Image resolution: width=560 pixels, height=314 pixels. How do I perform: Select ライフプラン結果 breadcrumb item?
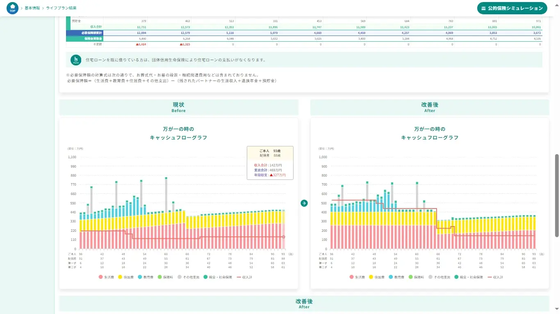pos(61,8)
